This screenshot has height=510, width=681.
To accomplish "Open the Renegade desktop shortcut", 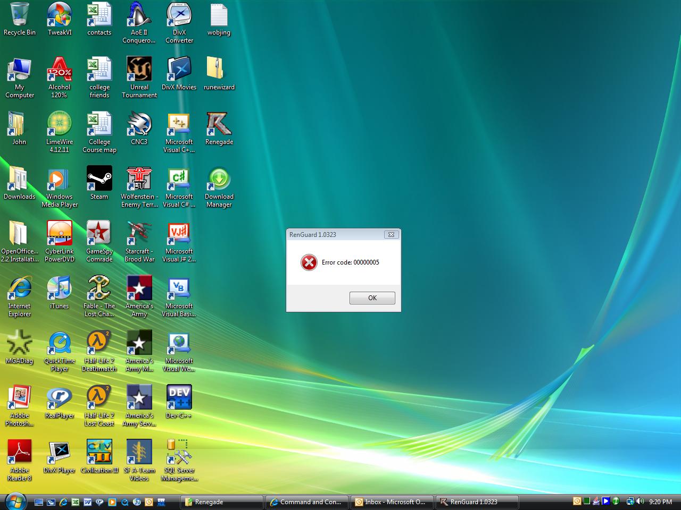I will (x=219, y=127).
